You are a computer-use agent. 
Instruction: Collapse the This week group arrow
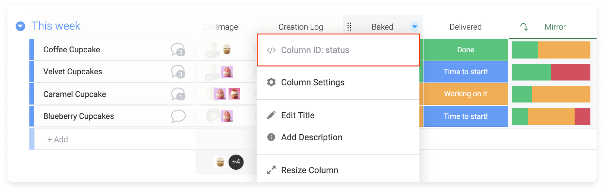[x=20, y=26]
